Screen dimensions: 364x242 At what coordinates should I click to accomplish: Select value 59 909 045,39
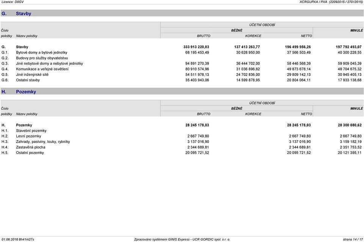click(x=350, y=63)
